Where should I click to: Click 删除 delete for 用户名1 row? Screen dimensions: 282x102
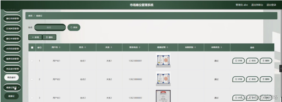pyautogui.click(x=266, y=61)
